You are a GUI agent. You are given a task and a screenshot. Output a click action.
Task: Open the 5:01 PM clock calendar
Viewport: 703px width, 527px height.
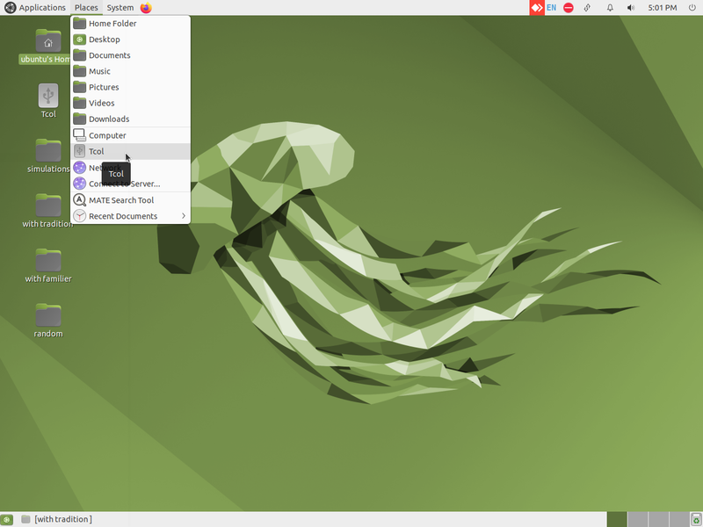(663, 8)
